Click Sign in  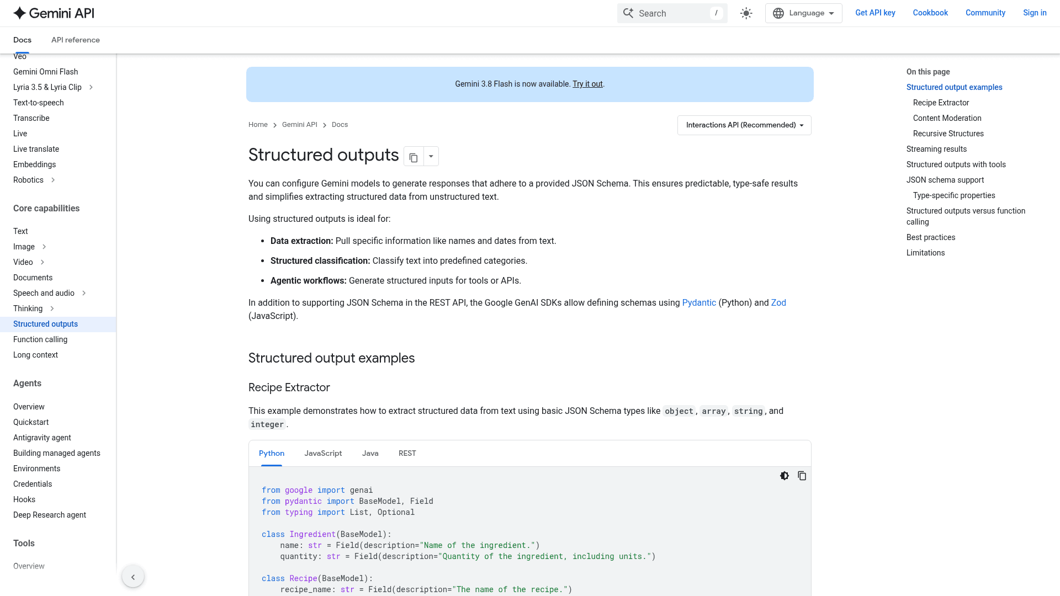pyautogui.click(x=1035, y=13)
